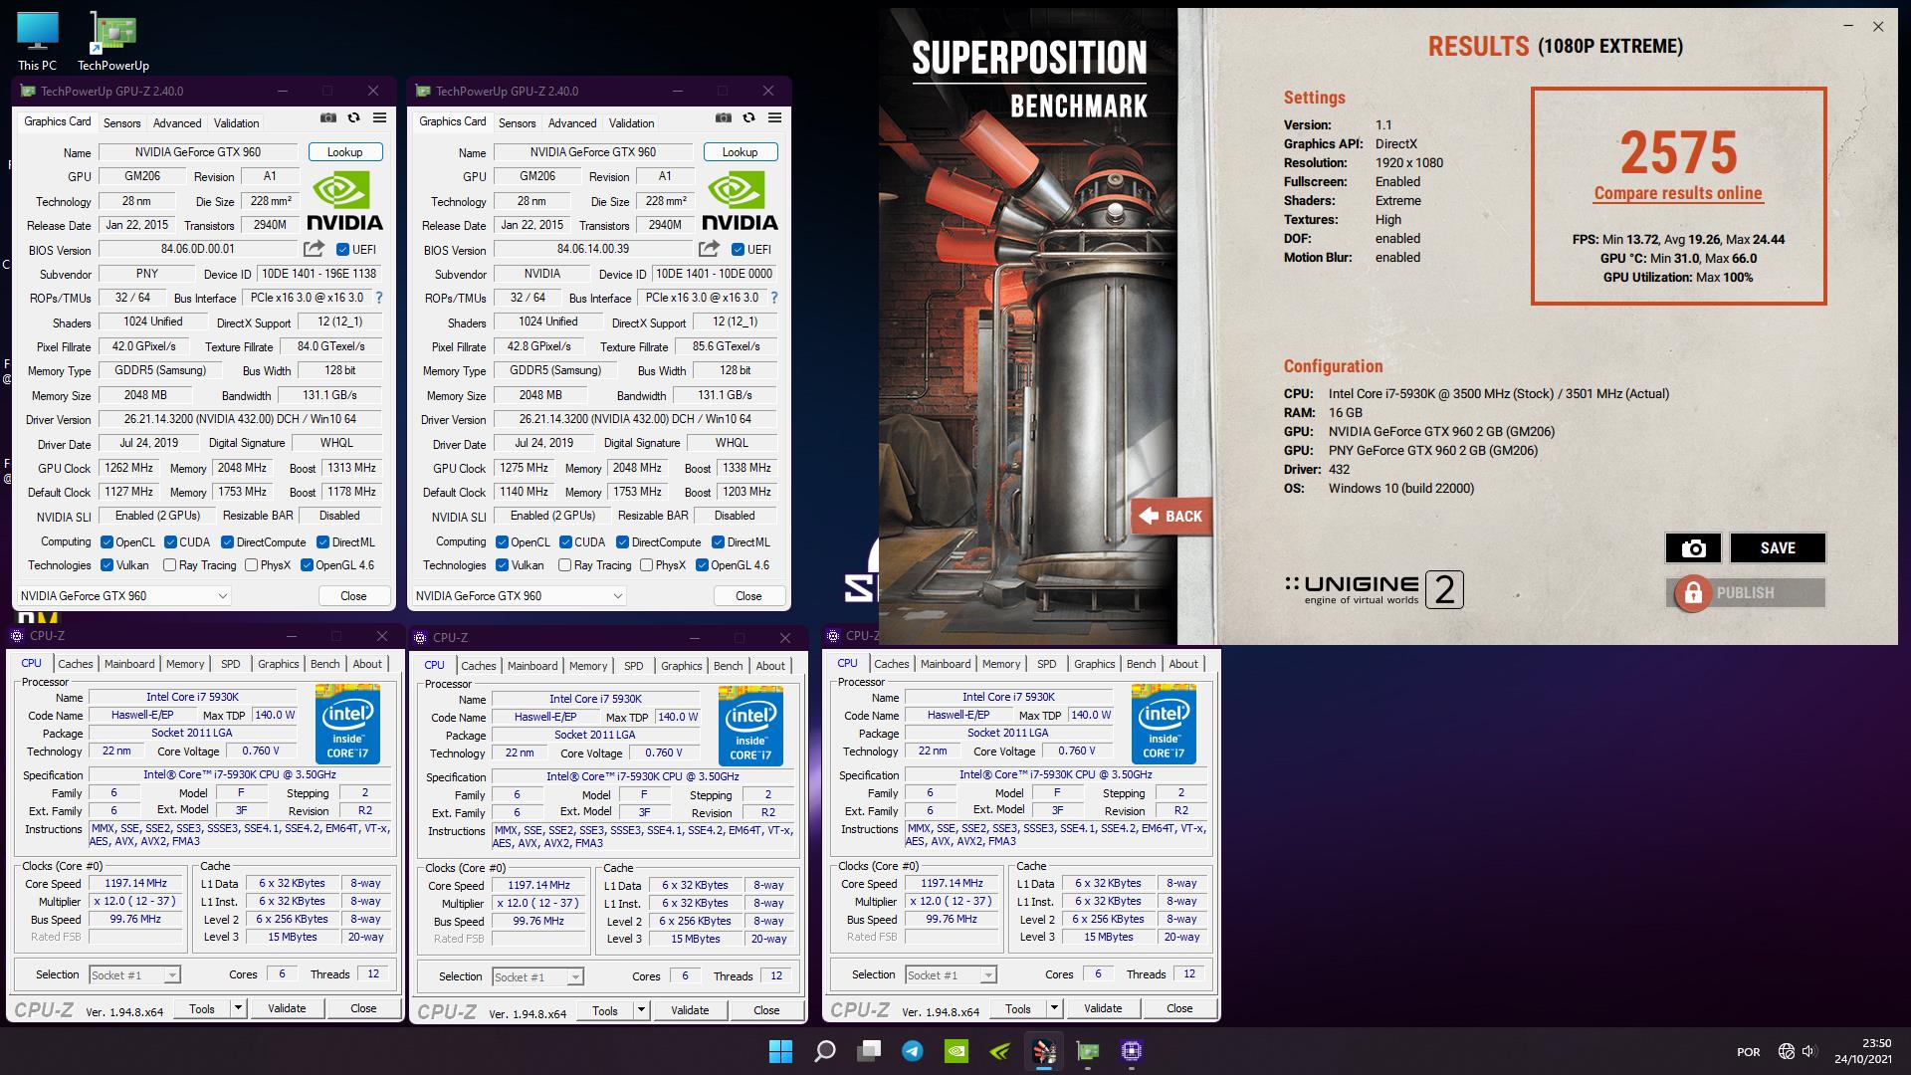This screenshot has height=1075, width=1911.
Task: Toggle UEFI checkbox in right GPU-Z
Action: point(738,250)
